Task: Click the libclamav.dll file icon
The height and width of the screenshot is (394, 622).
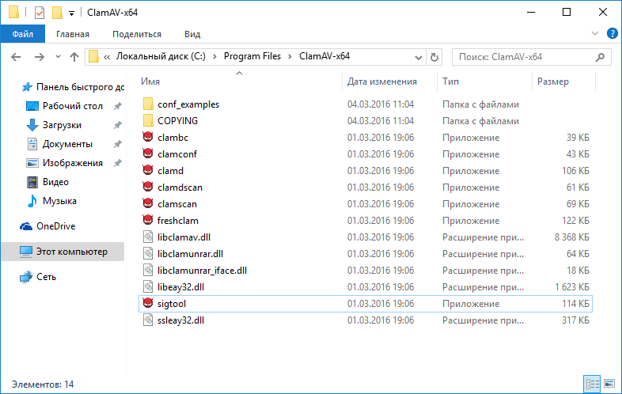Action: coord(147,237)
